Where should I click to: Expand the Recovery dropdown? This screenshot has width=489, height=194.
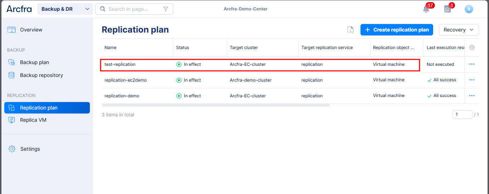pos(459,30)
